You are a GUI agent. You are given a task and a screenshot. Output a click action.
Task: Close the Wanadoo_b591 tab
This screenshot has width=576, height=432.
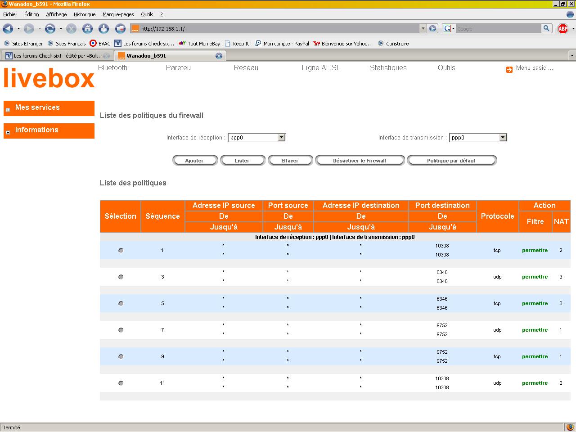click(x=219, y=56)
